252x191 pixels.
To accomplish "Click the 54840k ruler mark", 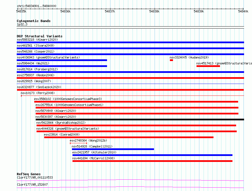I will point(243,11).
